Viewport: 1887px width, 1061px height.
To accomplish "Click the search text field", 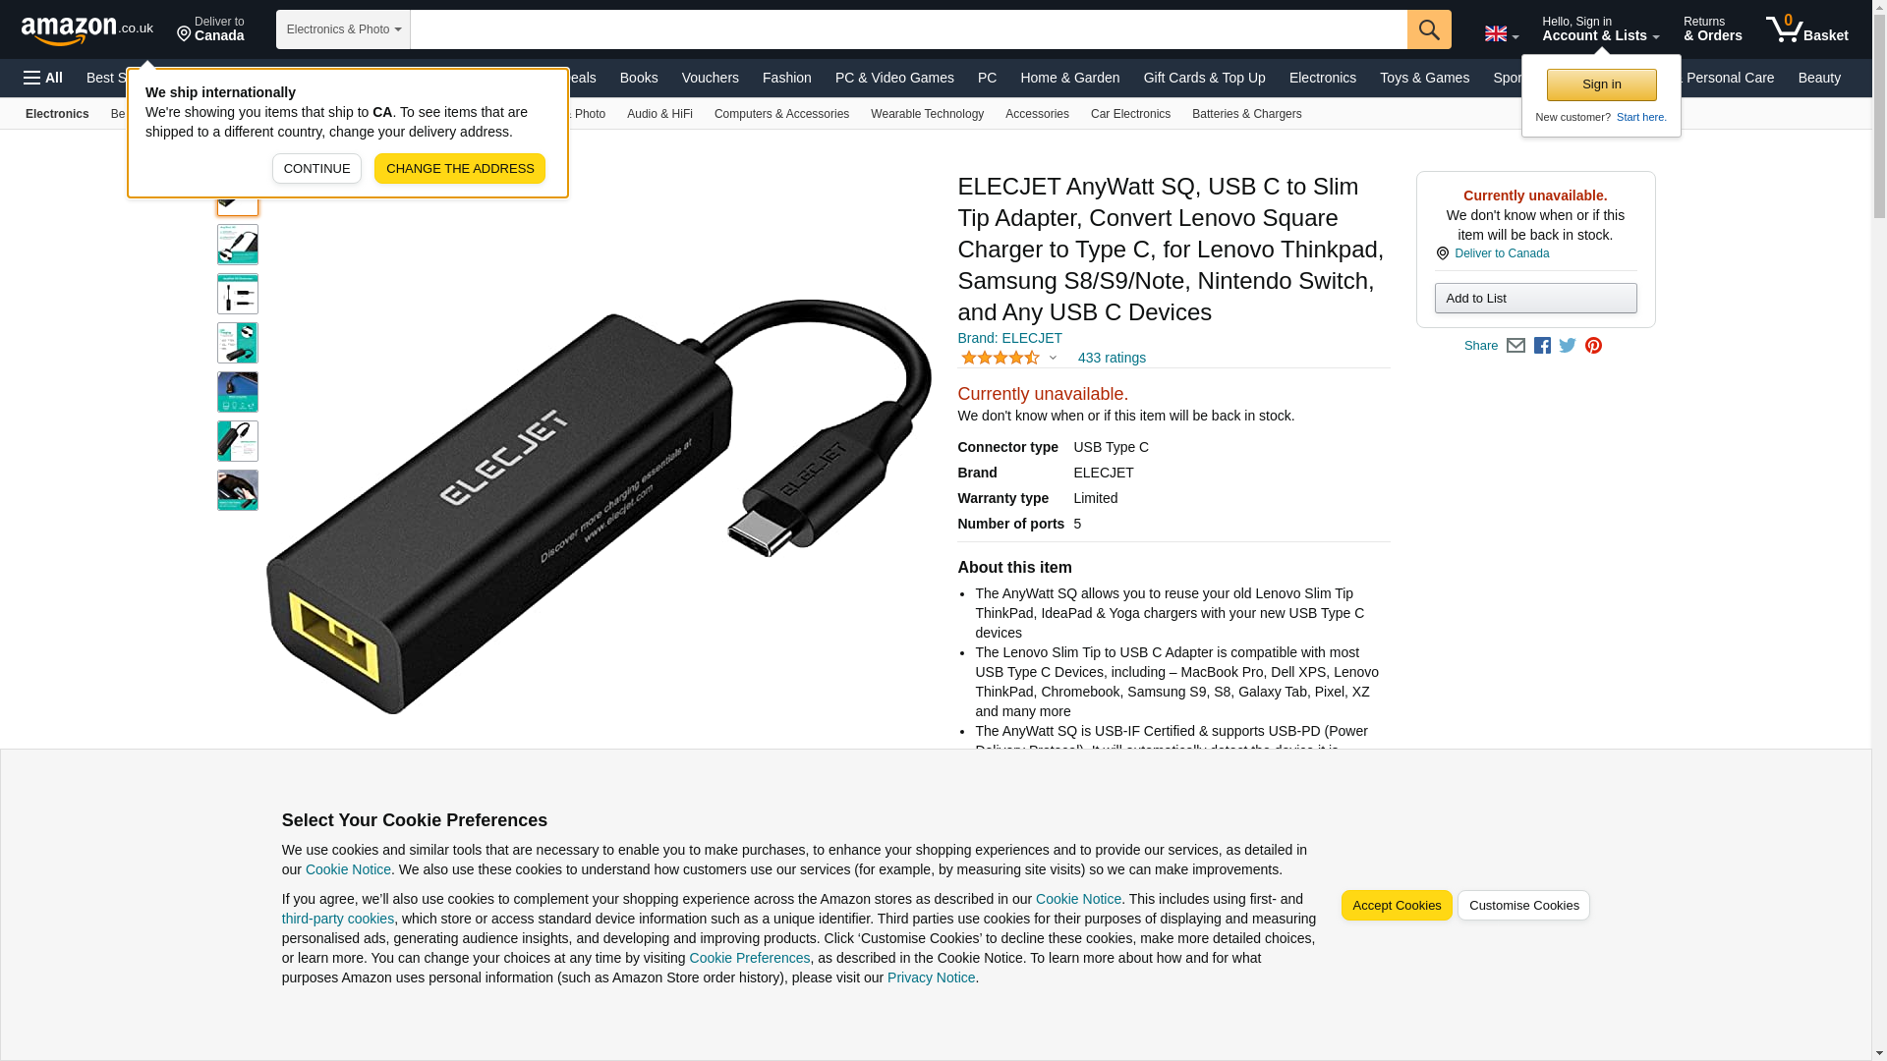I will pyautogui.click(x=908, y=29).
